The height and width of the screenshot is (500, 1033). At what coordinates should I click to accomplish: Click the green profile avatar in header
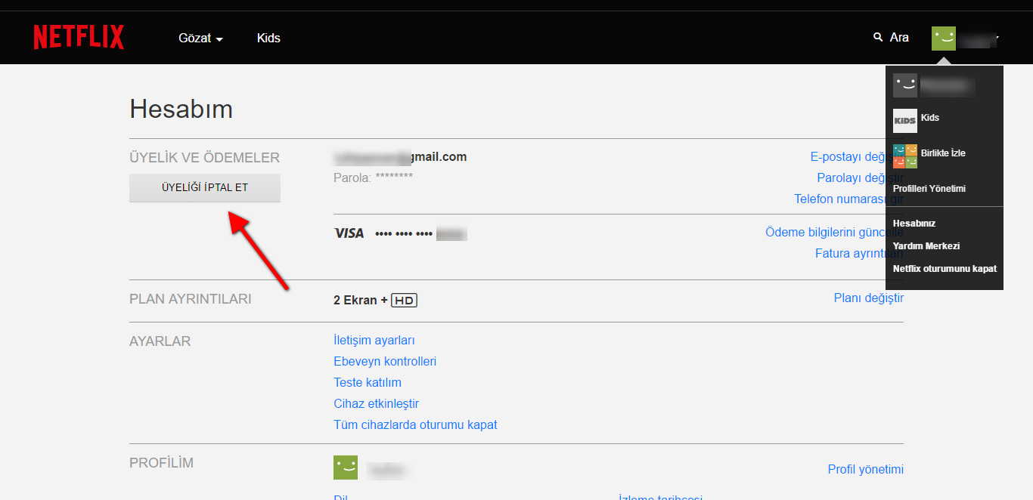(944, 39)
